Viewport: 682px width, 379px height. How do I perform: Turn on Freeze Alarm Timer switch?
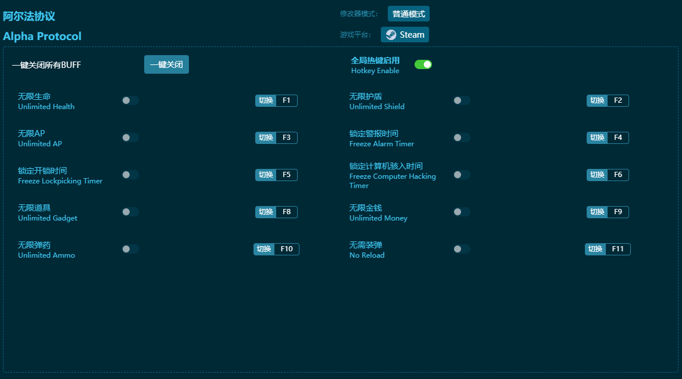[x=462, y=138]
